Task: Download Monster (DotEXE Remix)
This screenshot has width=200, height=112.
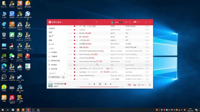Action: click(77, 76)
